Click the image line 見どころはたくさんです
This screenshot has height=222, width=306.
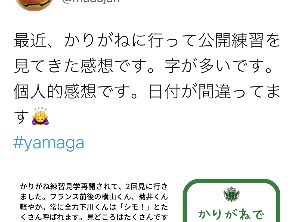(x=94, y=217)
